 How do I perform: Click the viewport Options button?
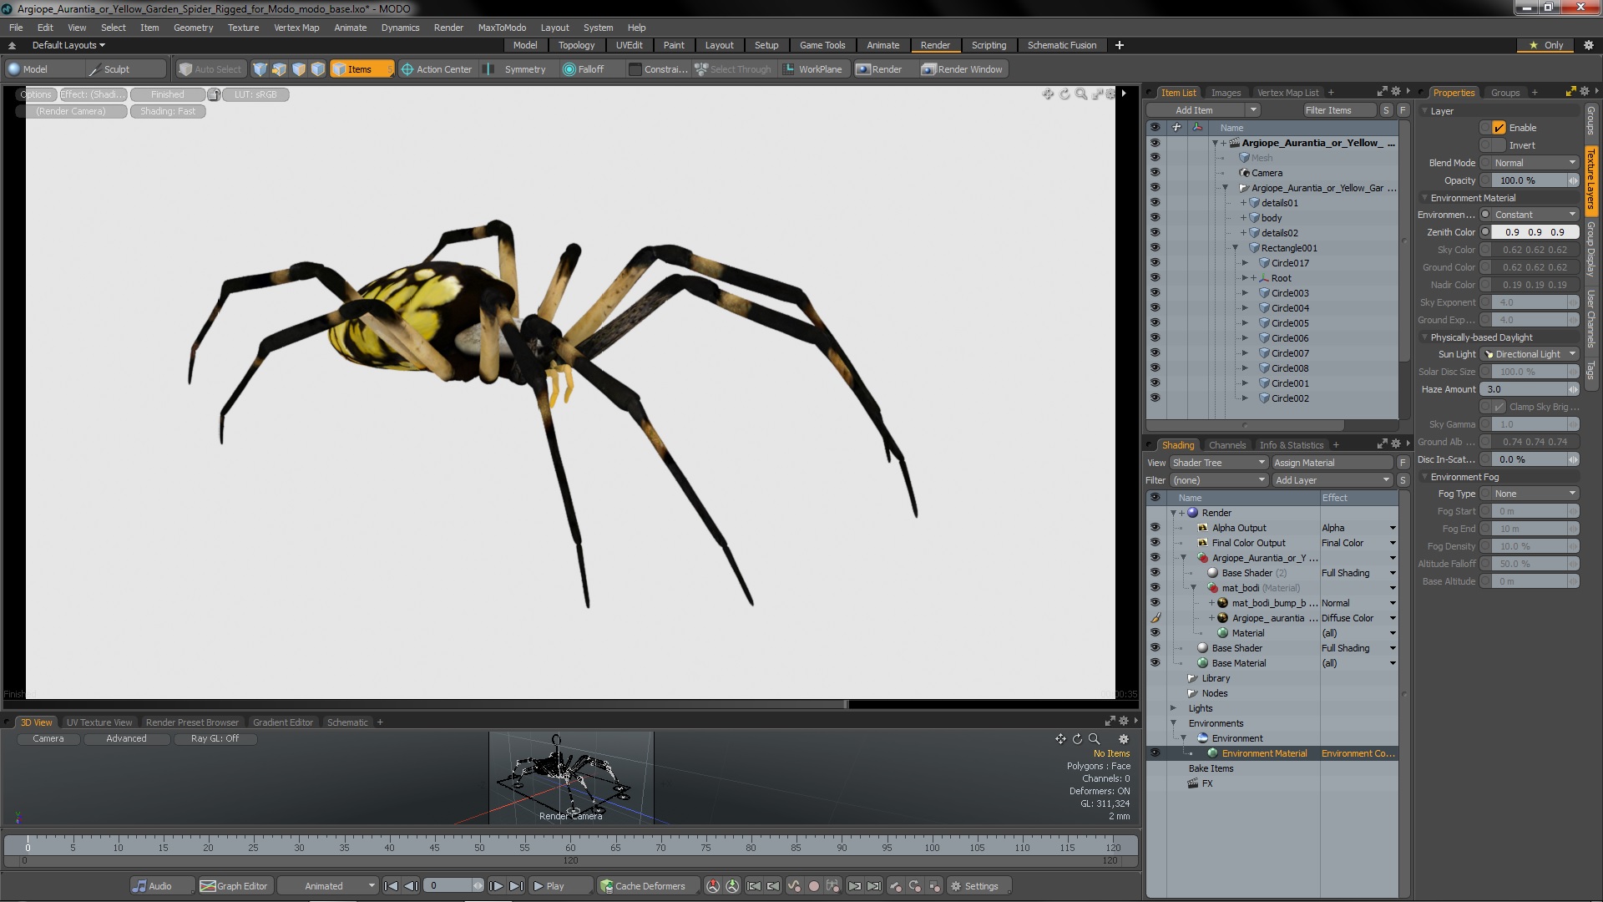(37, 95)
